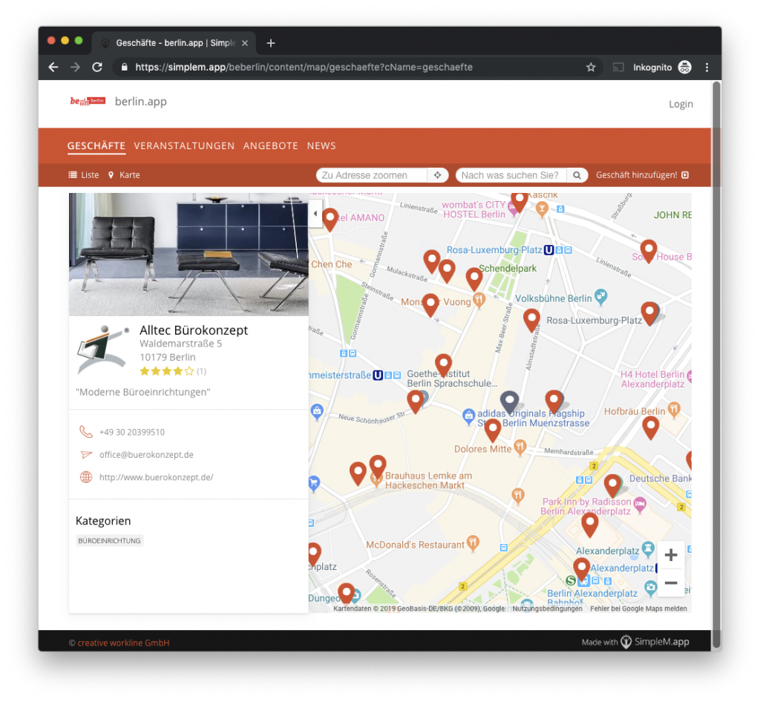
Task: Click the browser forward arrow
Action: [75, 68]
